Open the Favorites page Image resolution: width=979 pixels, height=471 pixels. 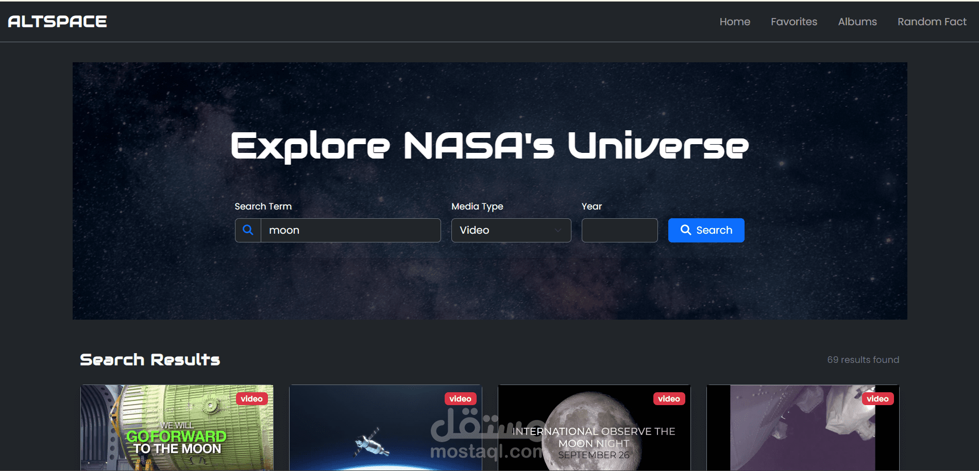pyautogui.click(x=794, y=22)
